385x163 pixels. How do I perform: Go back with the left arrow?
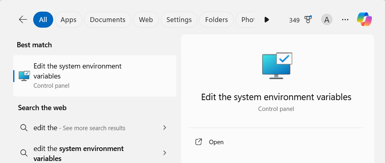coord(23,20)
